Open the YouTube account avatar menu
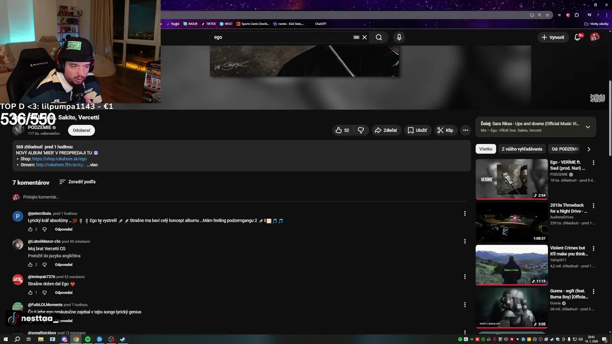The width and height of the screenshot is (612, 344). 595,37
